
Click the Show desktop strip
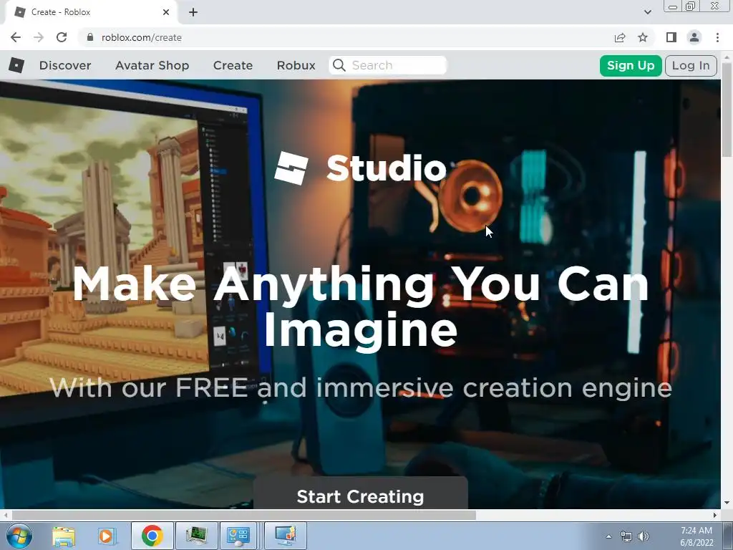point(728,536)
